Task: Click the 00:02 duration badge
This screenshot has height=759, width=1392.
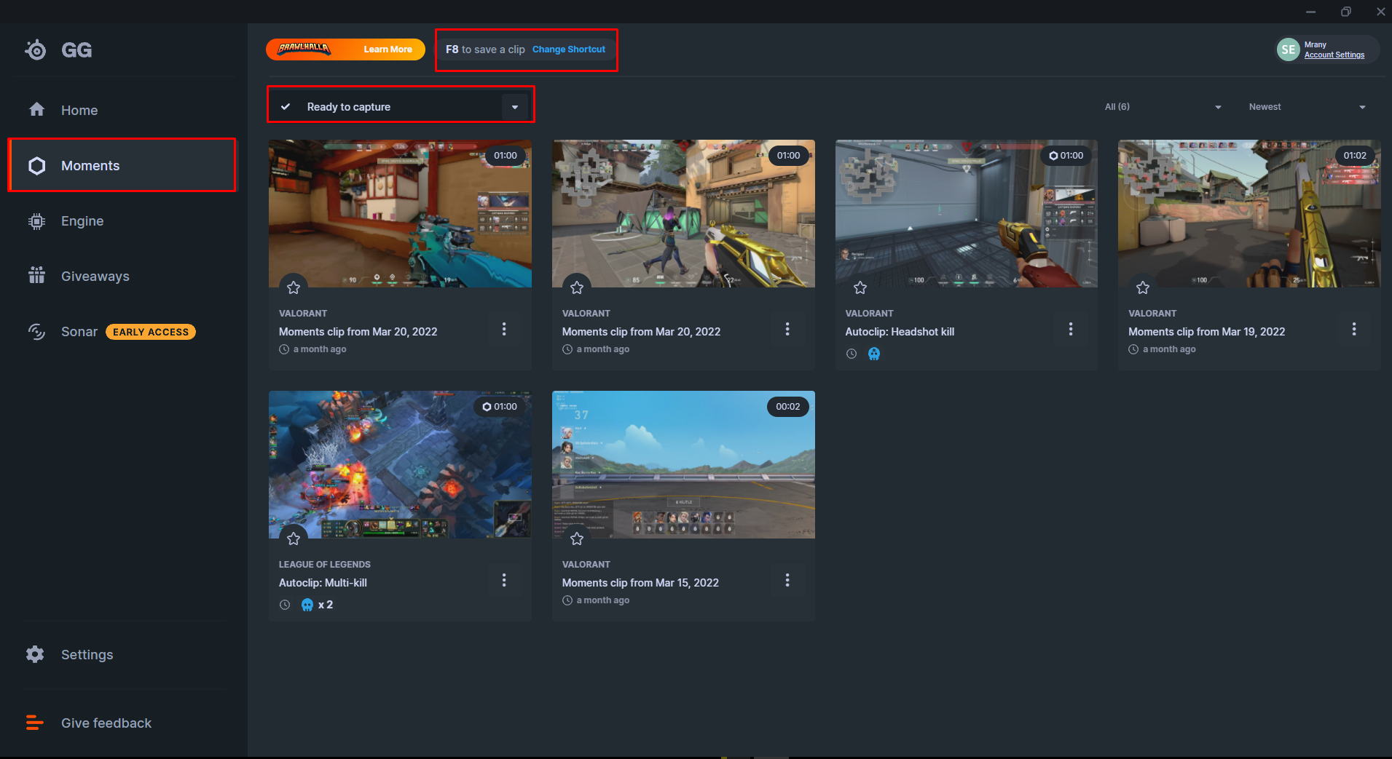Action: [x=788, y=407]
